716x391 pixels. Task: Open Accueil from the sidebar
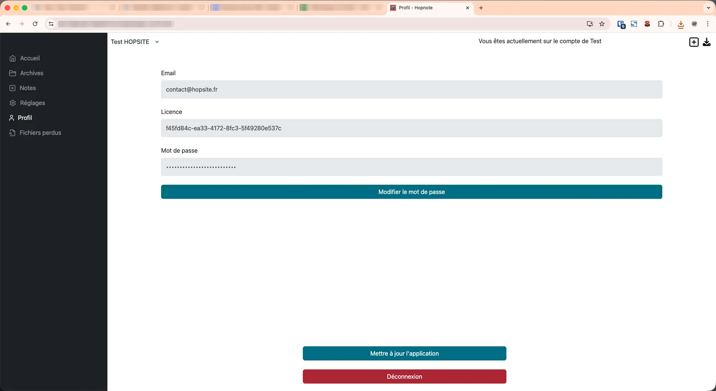(x=30, y=58)
